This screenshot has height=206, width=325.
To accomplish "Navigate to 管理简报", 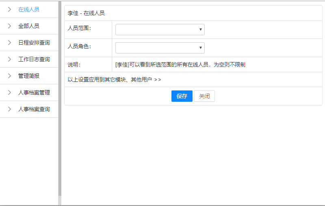I will pos(29,76).
